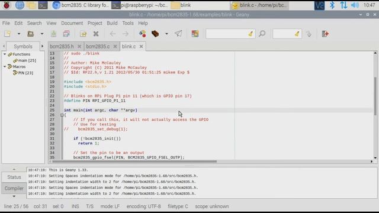Select PIN [23] in symbols tree
This screenshot has width=379, height=213.
click(x=25, y=73)
